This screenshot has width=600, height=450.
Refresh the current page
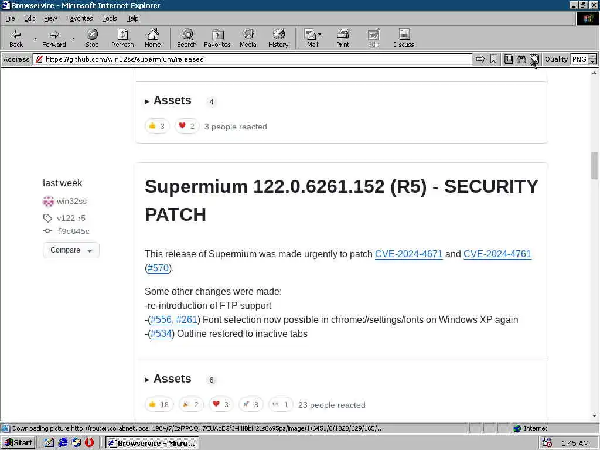coord(122,38)
